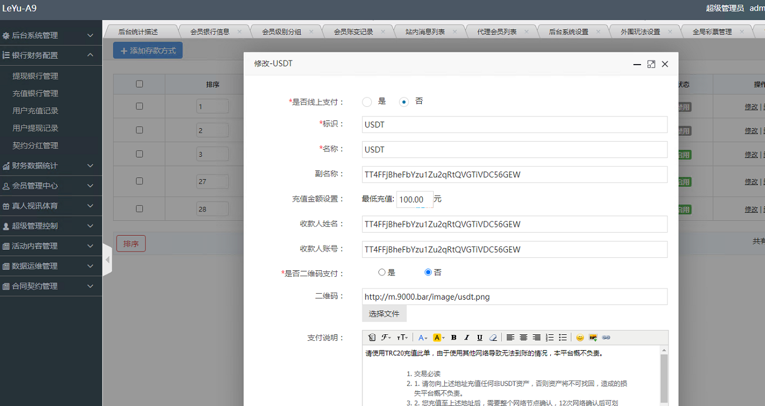Check the select-all checkbox in table header
Image resolution: width=765 pixels, height=406 pixels.
(139, 84)
